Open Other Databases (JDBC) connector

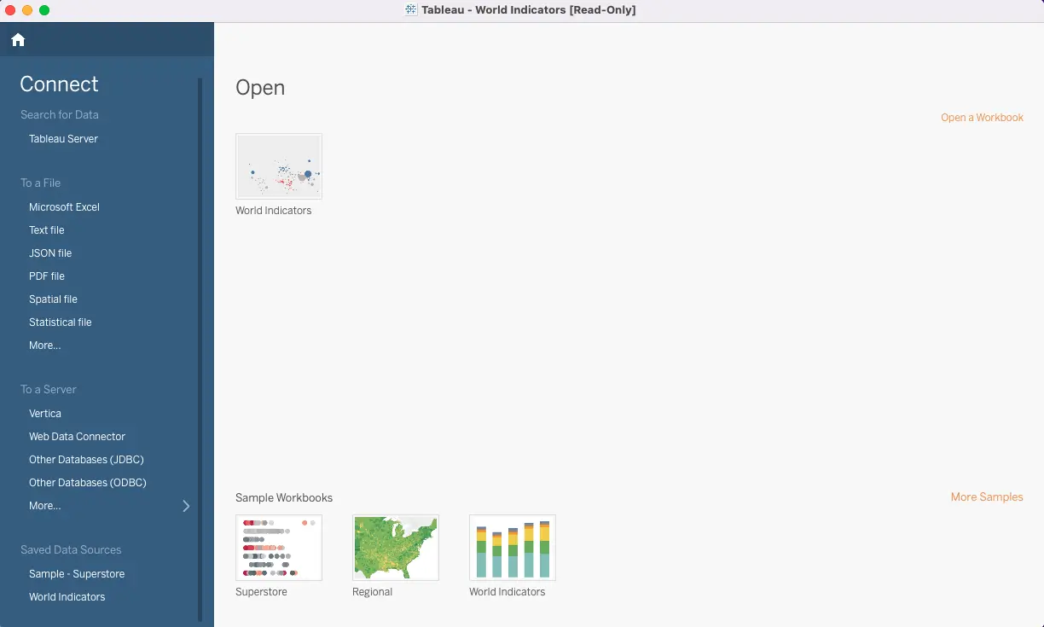(86, 459)
